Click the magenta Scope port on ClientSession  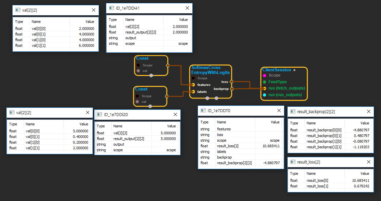pos(264,75)
